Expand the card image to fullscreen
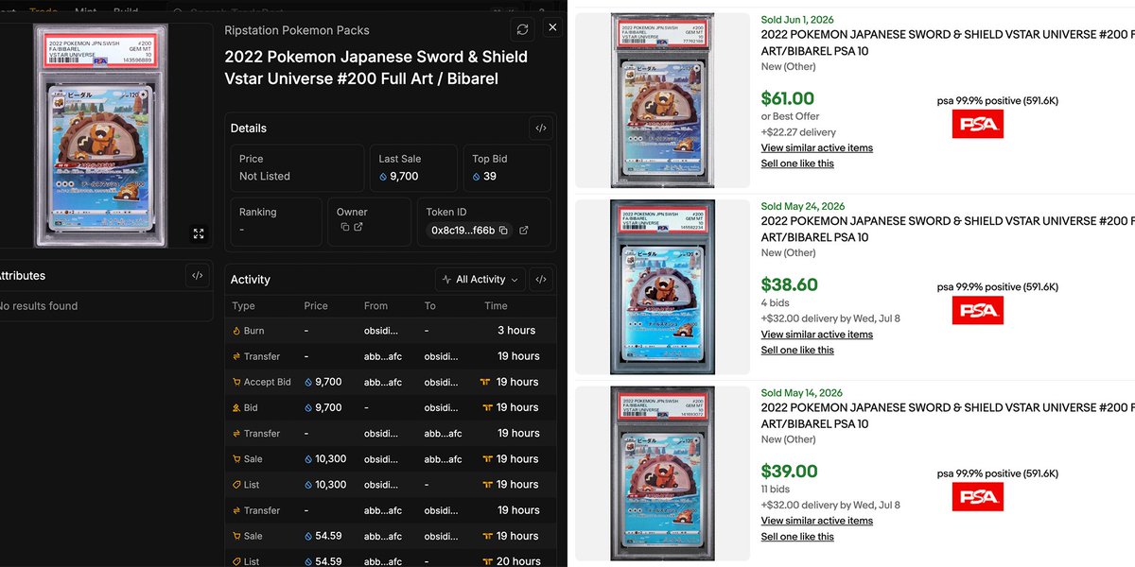 (199, 233)
